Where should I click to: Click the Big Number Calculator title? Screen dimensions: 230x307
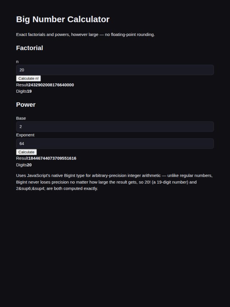click(63, 19)
